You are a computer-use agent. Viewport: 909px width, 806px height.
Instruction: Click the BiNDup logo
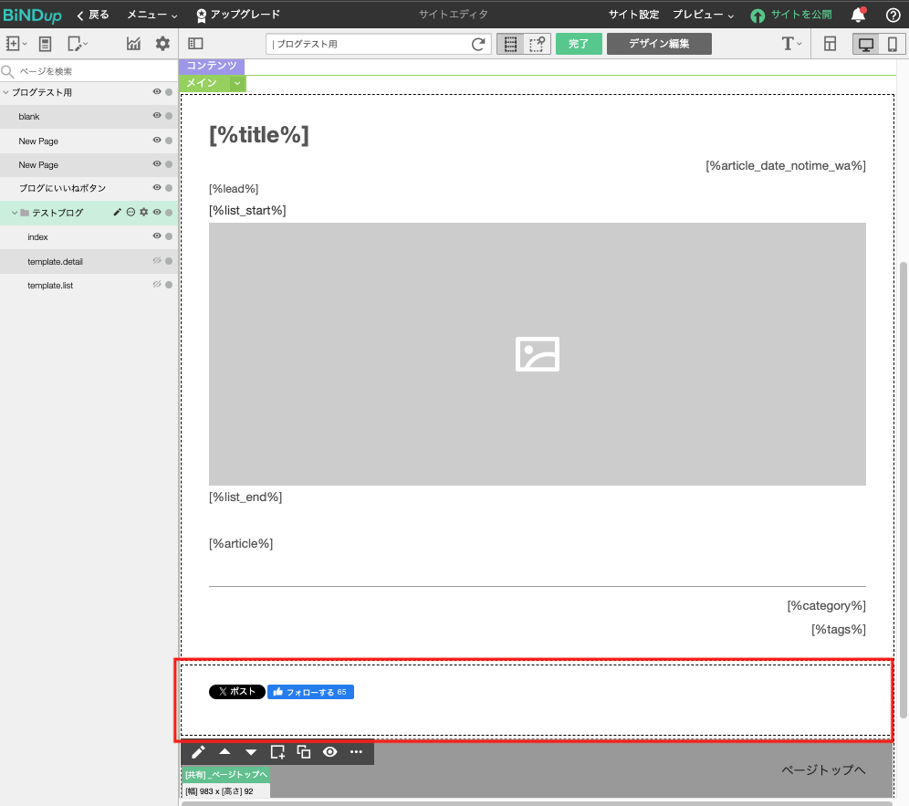(33, 16)
